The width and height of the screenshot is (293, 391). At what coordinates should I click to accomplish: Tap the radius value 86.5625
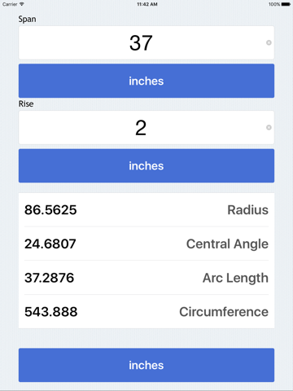coord(50,210)
